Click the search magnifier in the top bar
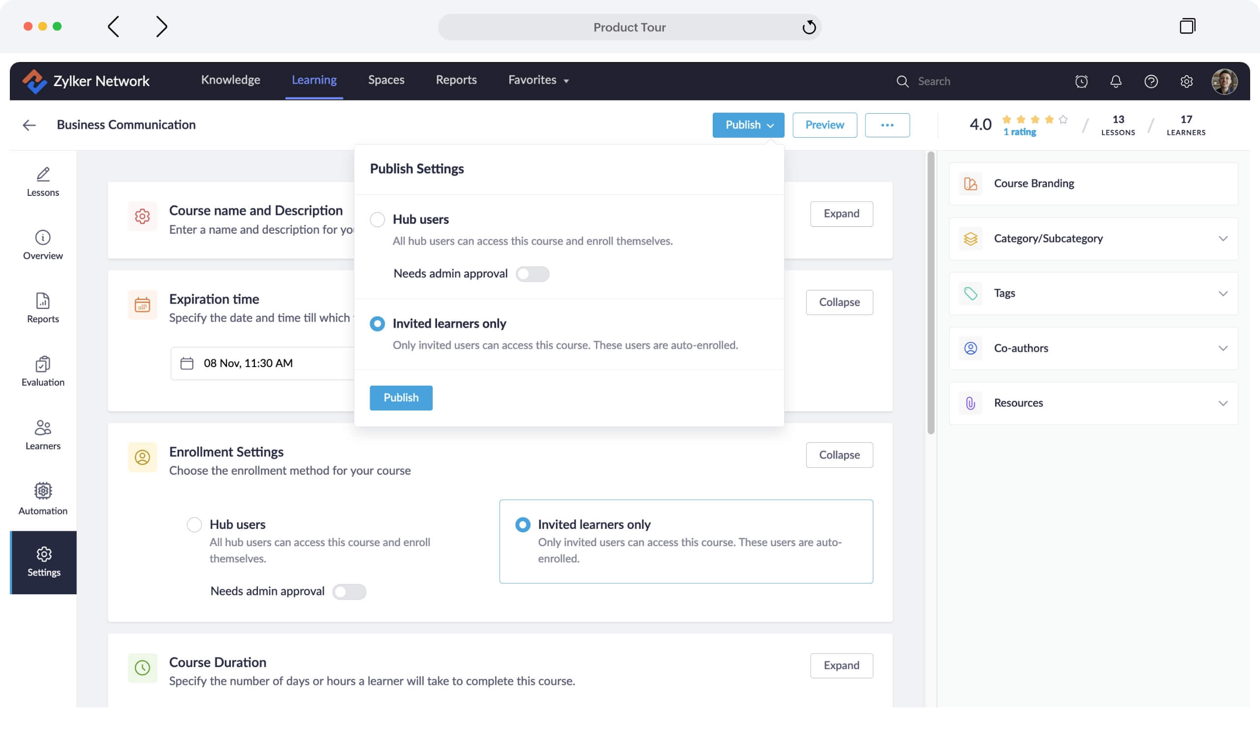The image size is (1260, 736). click(x=903, y=81)
